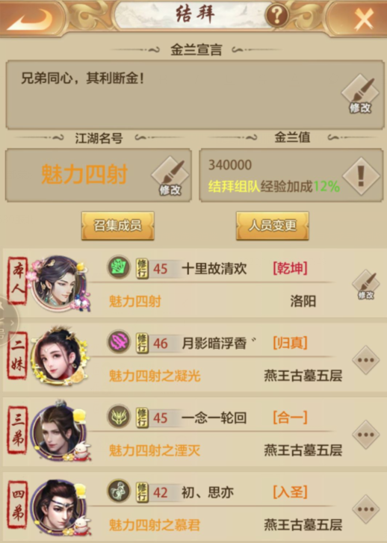Click the declaration text 兄弟同心，其利断金
Viewport: 387px width, 543px height.
coord(82,78)
